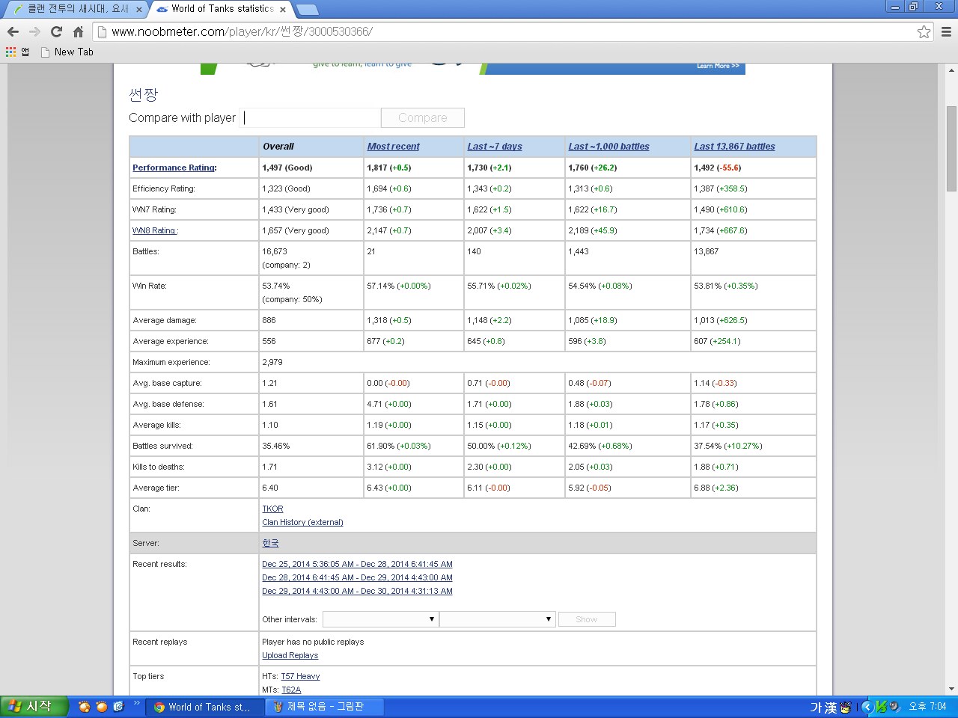Open the TKOR clan link

point(272,509)
